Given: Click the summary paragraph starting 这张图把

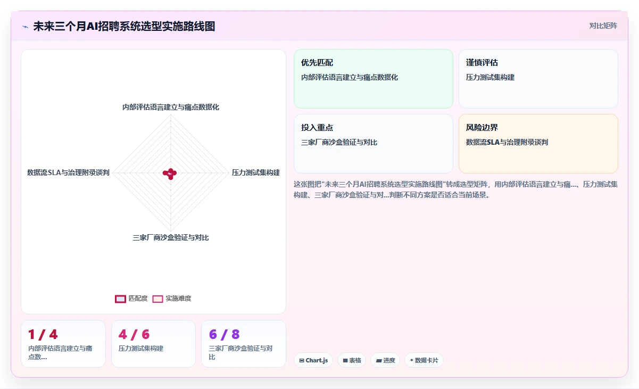Looking at the screenshot, I should 456,189.
